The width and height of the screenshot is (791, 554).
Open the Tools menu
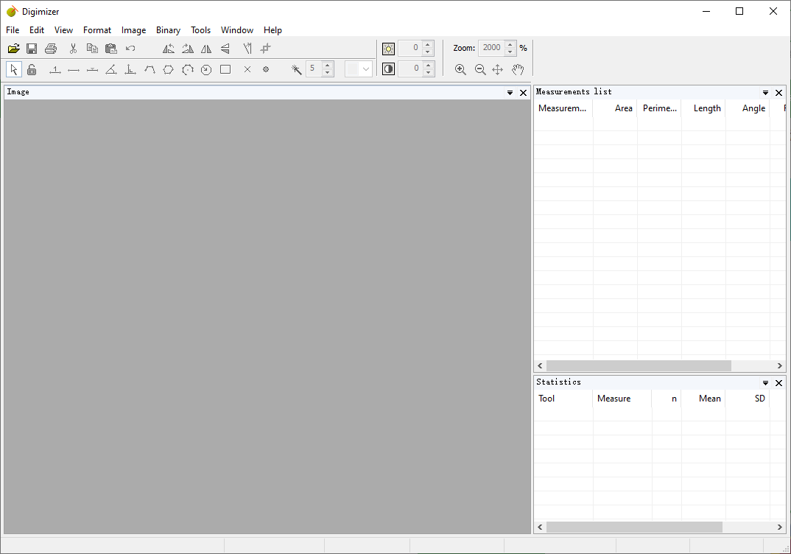click(x=201, y=30)
